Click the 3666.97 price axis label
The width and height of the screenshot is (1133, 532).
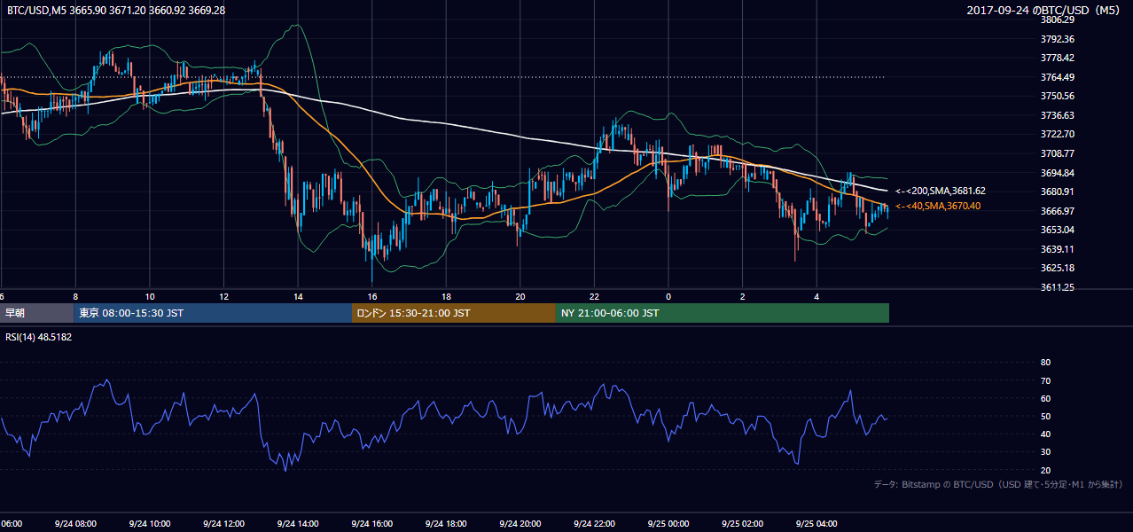click(x=1058, y=211)
